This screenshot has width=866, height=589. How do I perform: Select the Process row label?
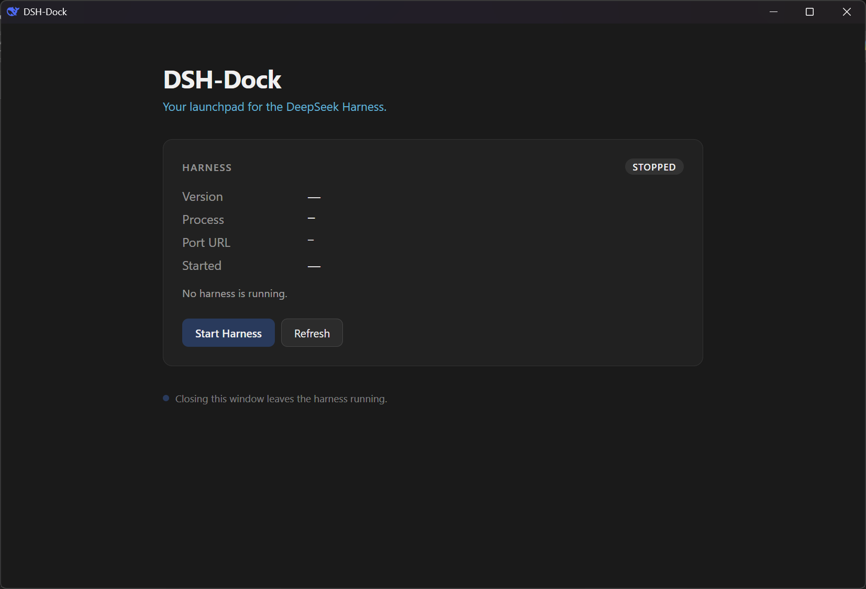click(x=203, y=220)
